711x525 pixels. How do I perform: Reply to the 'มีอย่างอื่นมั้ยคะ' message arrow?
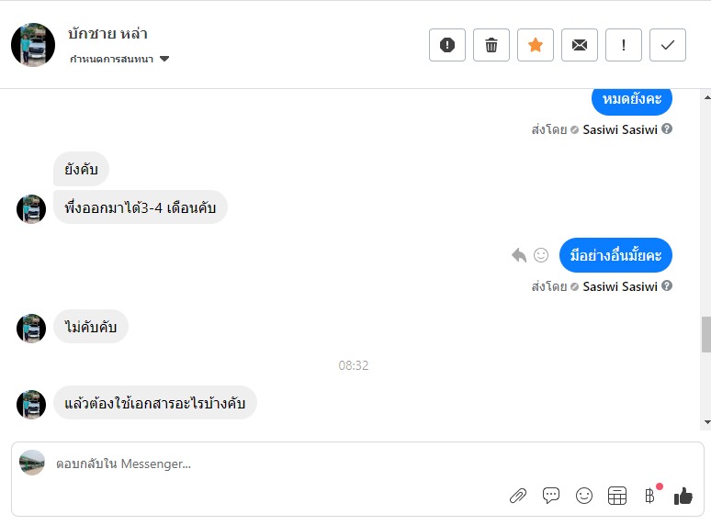[x=520, y=255]
